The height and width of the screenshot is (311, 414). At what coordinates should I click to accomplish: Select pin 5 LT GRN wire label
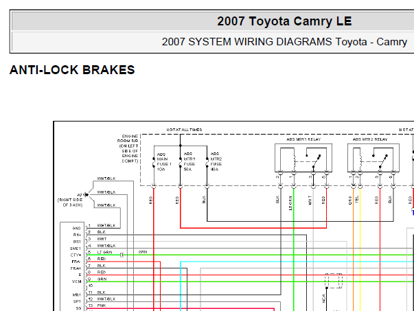tap(104, 252)
